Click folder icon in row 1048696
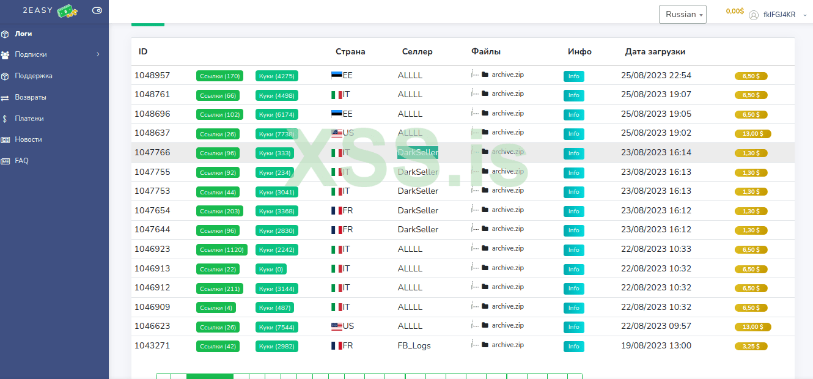 [485, 113]
